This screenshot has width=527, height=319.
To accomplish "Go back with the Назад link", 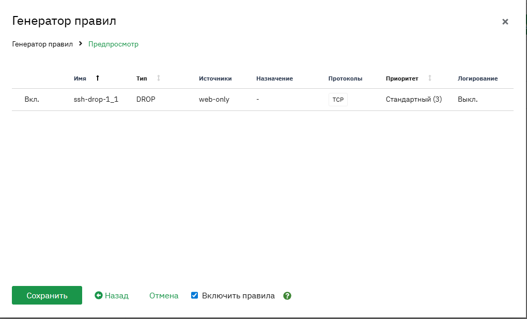I will 117,295.
